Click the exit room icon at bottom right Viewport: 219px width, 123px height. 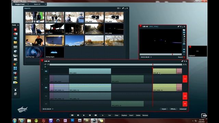(x=204, y=115)
